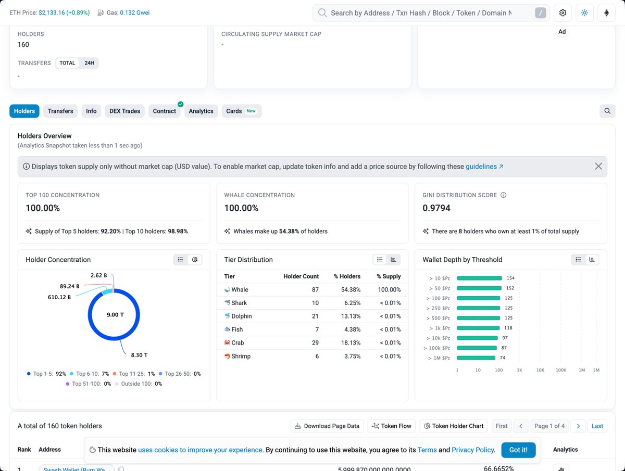
Task: Click the > 1M $Pc bar
Action: pos(476,358)
